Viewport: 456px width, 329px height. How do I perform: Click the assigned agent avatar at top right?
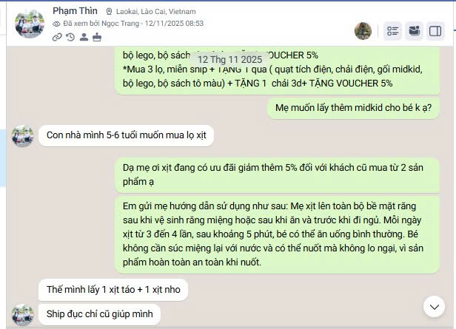click(363, 31)
